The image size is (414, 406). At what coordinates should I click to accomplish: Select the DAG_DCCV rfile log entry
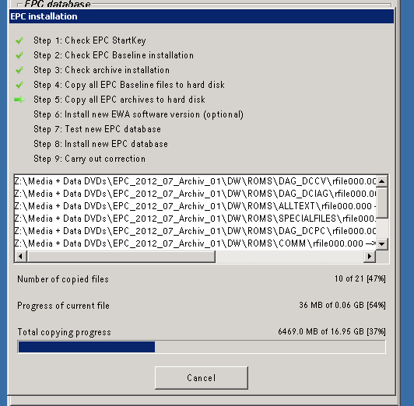[x=195, y=181]
